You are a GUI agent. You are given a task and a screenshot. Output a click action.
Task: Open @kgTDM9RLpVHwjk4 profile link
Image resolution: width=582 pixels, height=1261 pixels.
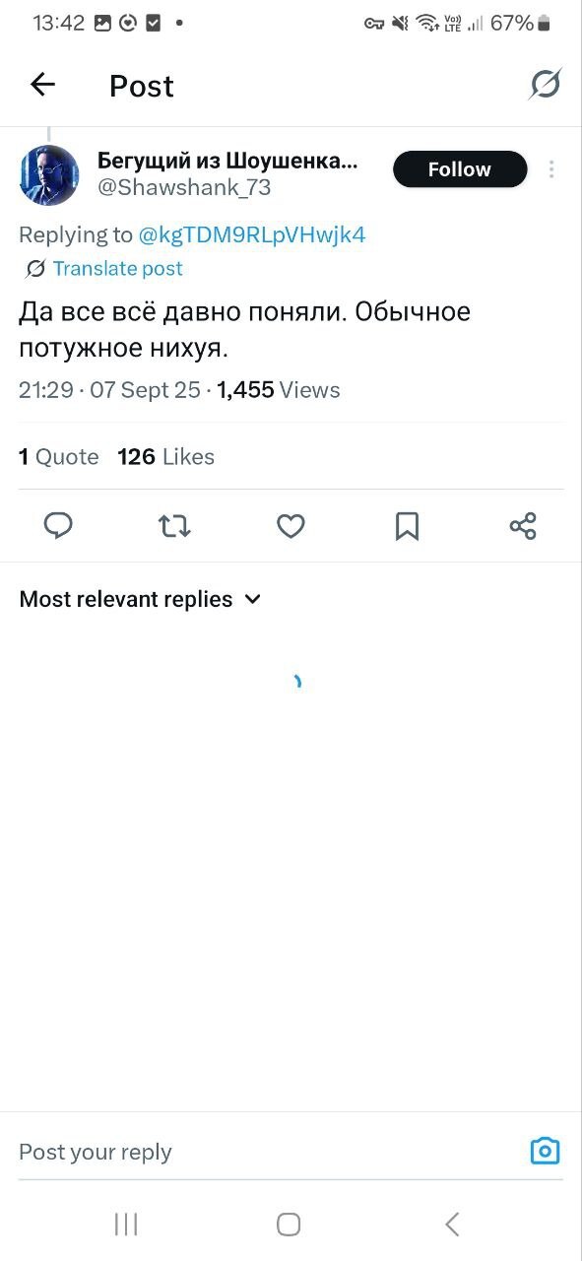tap(252, 234)
